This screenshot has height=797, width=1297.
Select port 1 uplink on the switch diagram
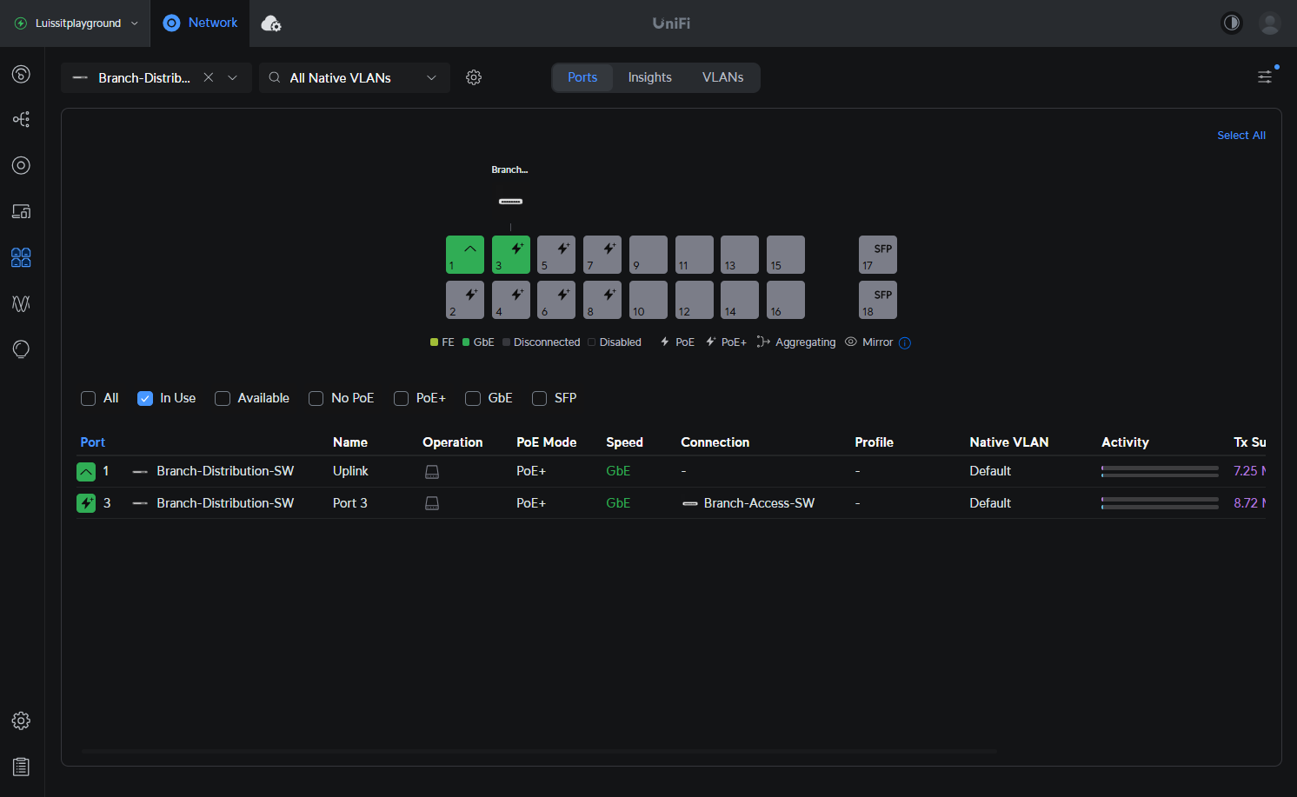[x=465, y=255]
